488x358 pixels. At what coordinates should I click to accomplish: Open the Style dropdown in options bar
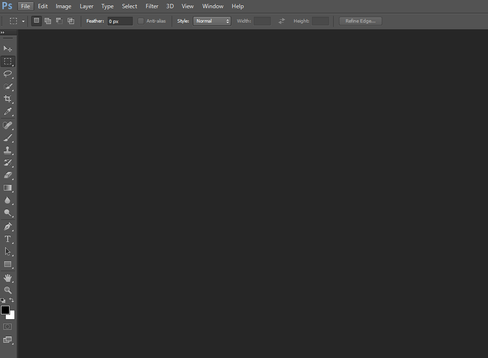click(x=212, y=21)
